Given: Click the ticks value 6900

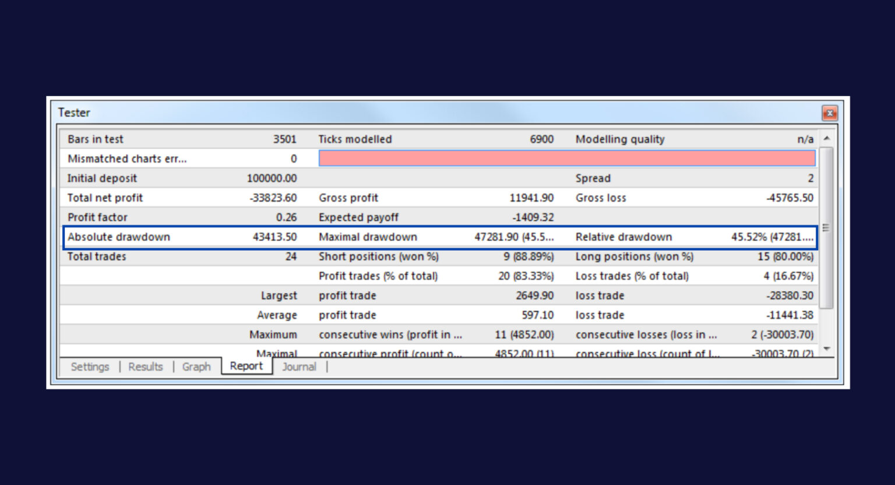Looking at the screenshot, I should (x=542, y=139).
